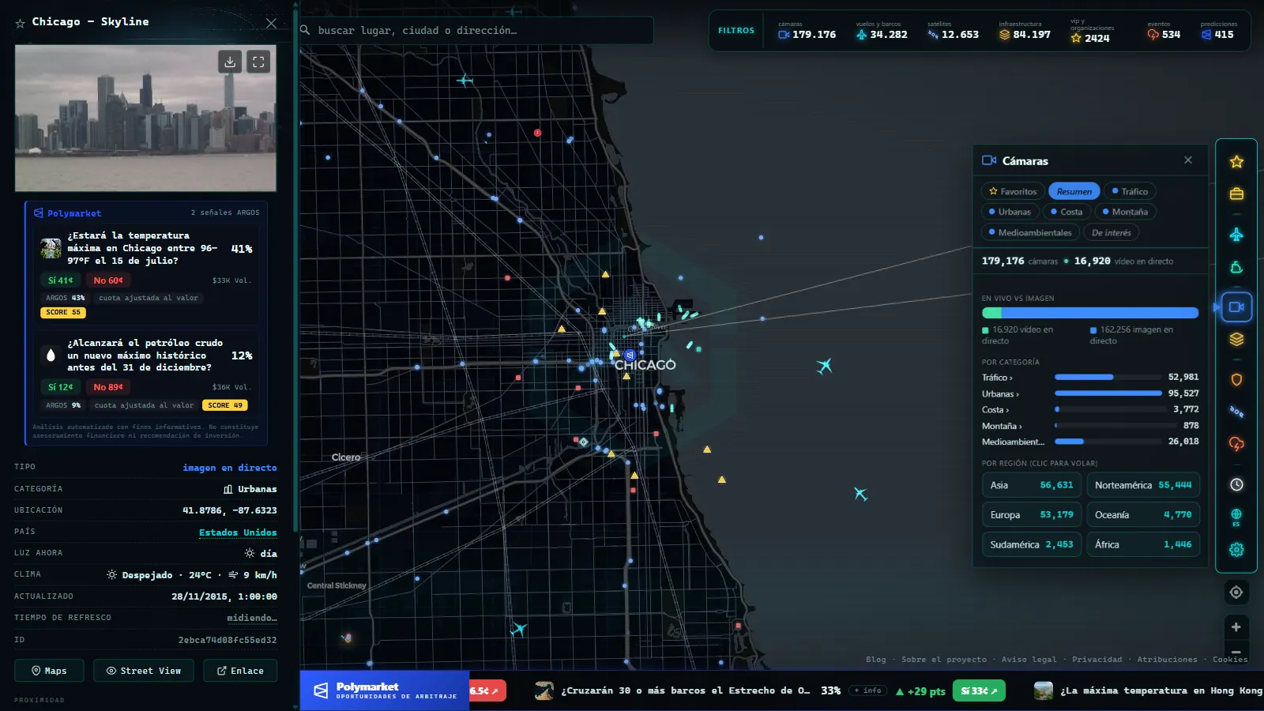
Task: Toggle the Medioambientales filter chip
Action: 1030,232
